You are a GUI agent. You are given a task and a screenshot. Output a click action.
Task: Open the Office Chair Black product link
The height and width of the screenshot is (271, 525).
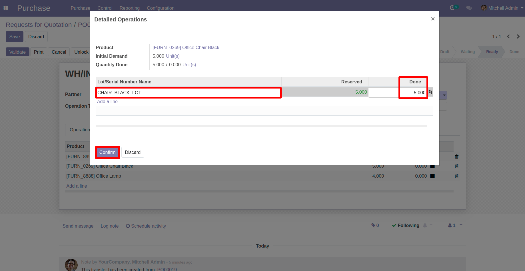pos(186,47)
